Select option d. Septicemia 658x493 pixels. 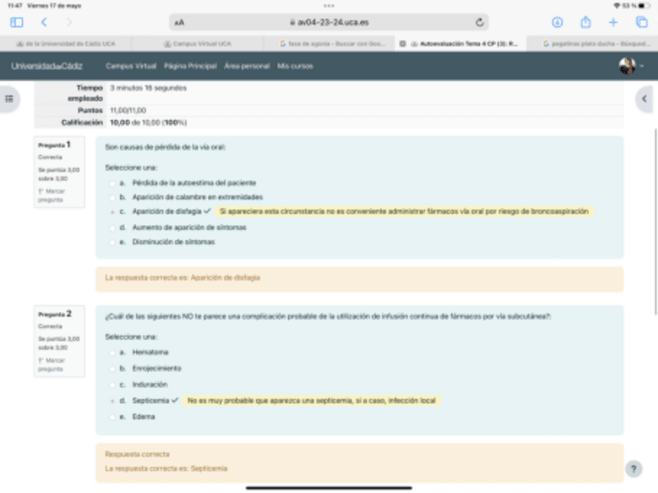tap(112, 402)
